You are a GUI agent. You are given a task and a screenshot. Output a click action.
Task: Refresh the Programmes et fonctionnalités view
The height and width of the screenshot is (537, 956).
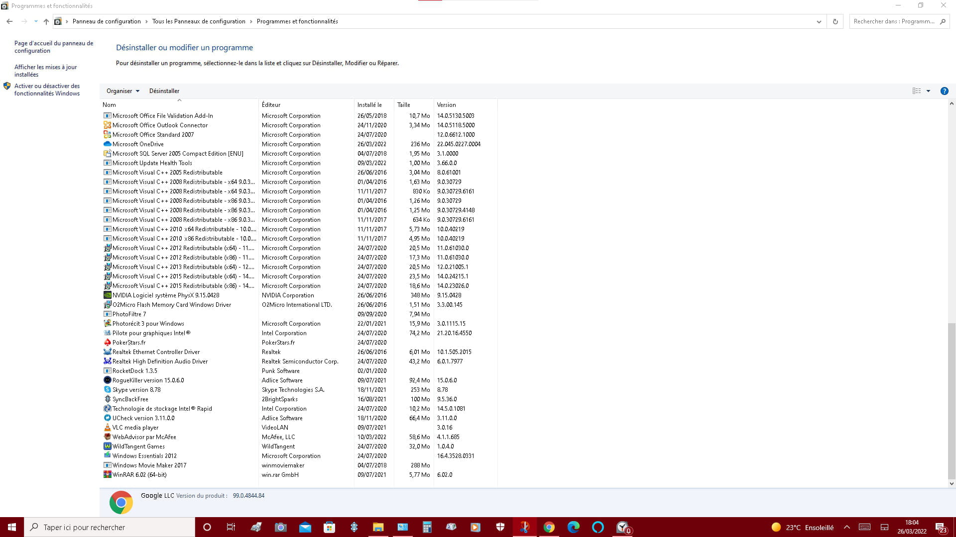(835, 21)
